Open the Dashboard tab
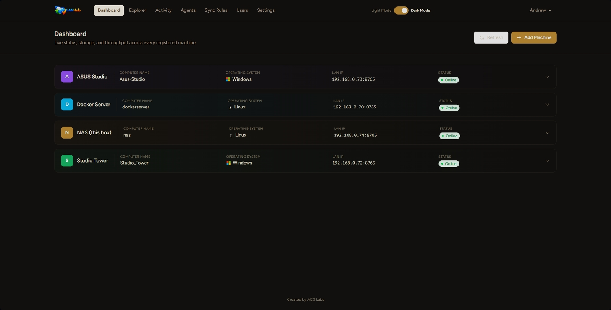 tap(109, 10)
